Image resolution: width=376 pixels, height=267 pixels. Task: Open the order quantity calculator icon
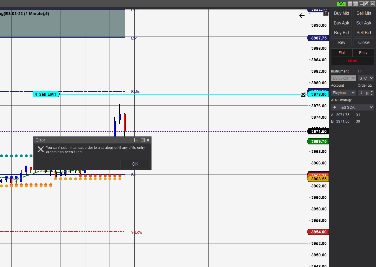367,93
